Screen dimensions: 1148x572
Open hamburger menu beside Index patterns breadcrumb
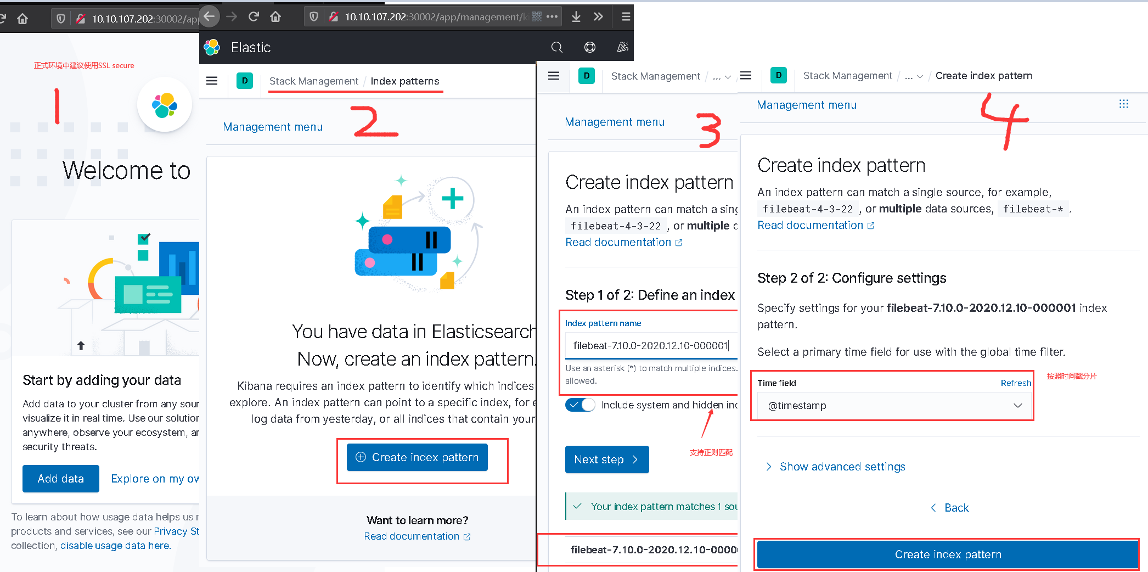click(x=212, y=81)
